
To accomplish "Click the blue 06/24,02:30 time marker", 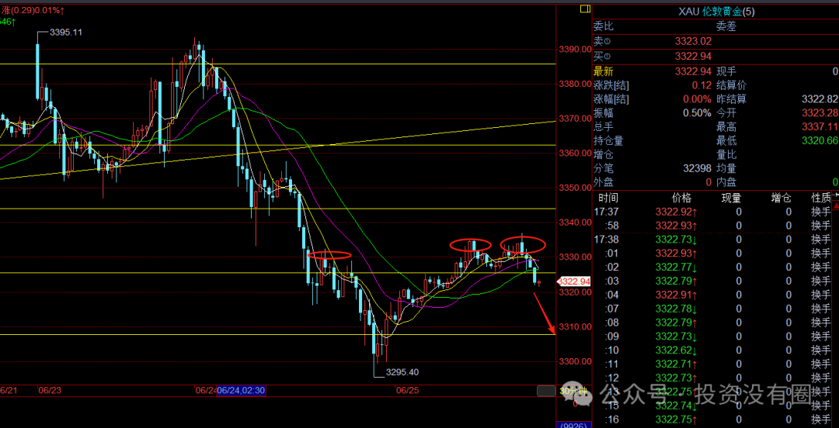I will click(241, 391).
